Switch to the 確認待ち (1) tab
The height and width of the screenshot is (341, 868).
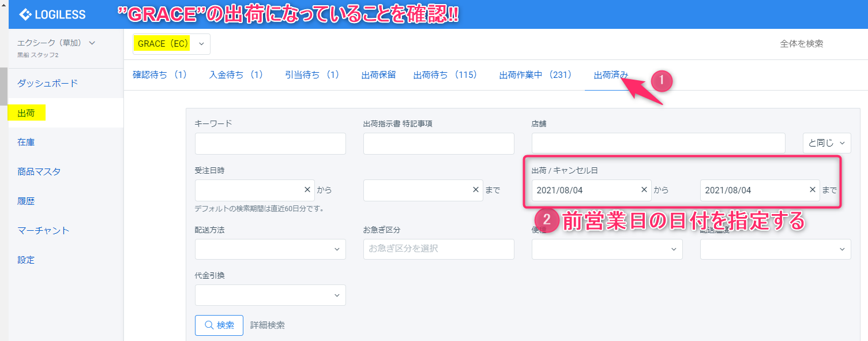tap(160, 75)
